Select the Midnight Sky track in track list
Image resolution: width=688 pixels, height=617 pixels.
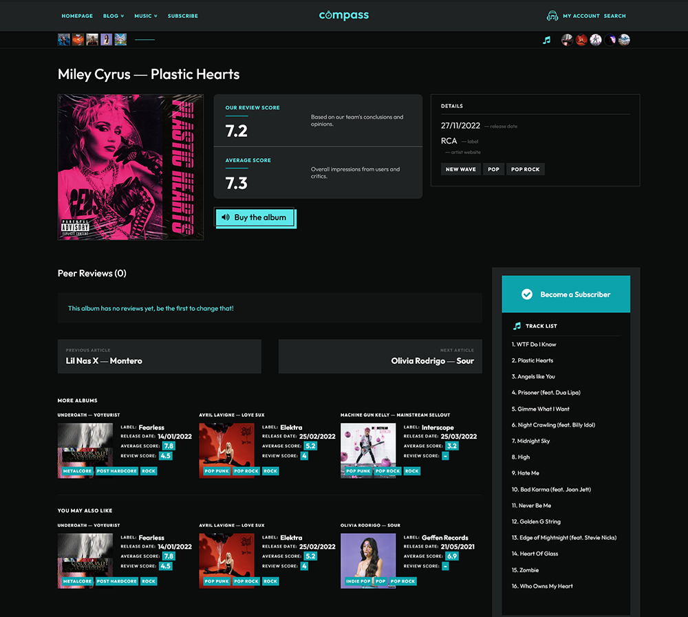tap(534, 441)
